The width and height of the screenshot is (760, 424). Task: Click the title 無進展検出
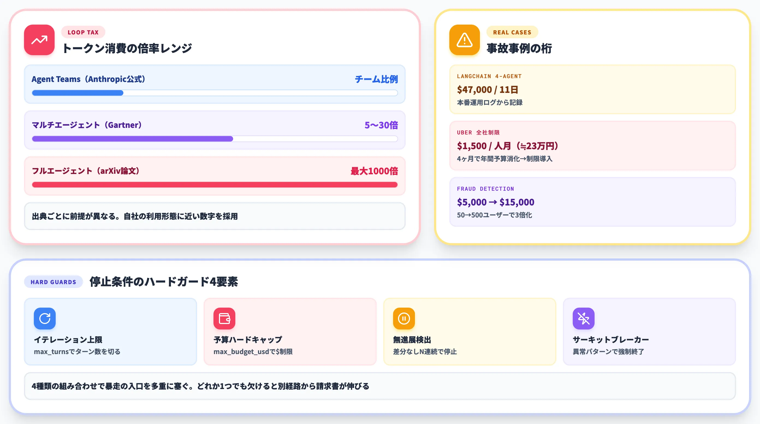412,340
